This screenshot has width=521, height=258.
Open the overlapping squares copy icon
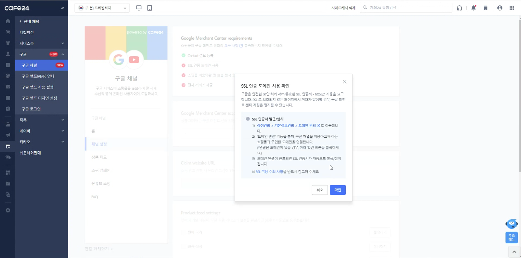[x=8, y=194]
